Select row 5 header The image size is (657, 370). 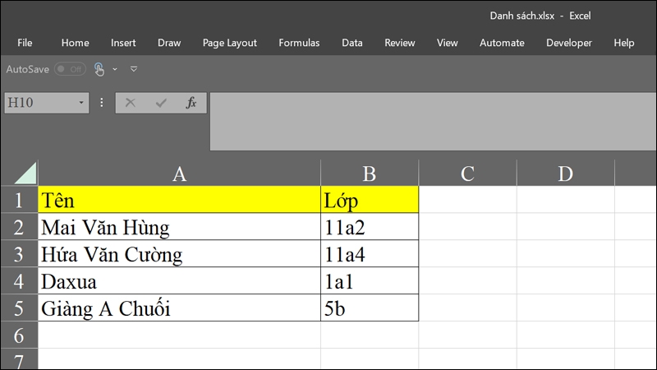[x=19, y=308]
